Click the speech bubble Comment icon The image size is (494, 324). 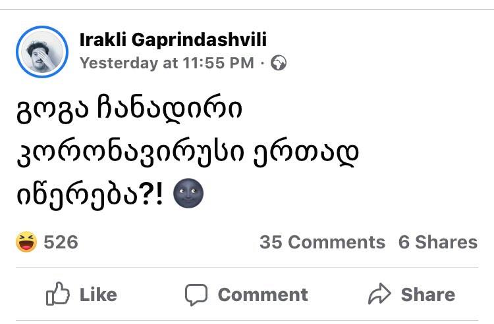[x=196, y=294]
